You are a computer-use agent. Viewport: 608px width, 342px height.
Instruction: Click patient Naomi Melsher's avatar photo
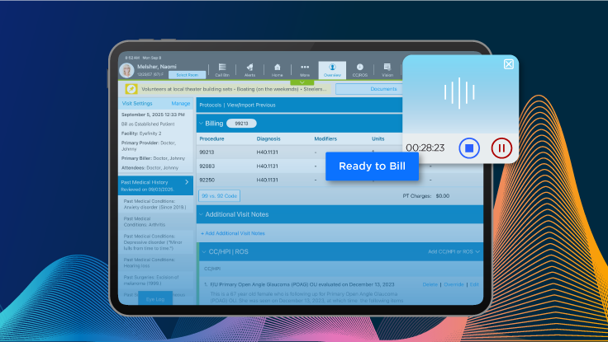[x=127, y=70]
